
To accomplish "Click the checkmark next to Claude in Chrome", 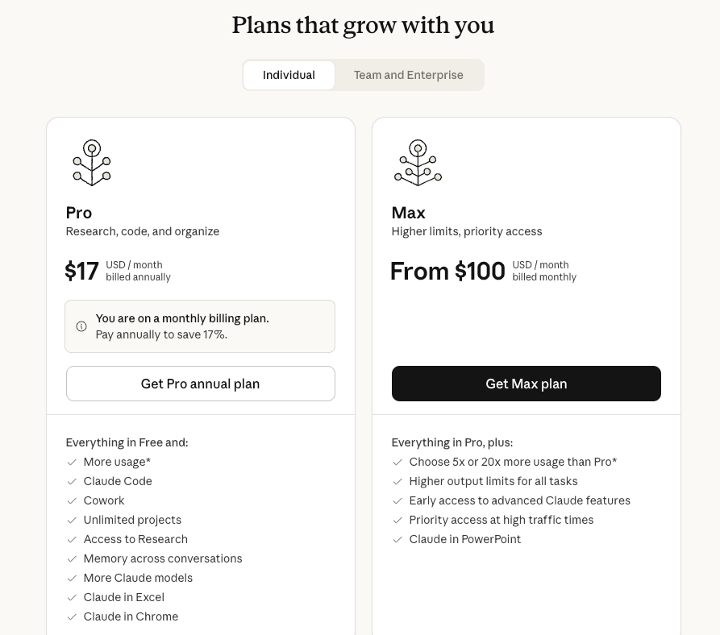I will point(72,616).
